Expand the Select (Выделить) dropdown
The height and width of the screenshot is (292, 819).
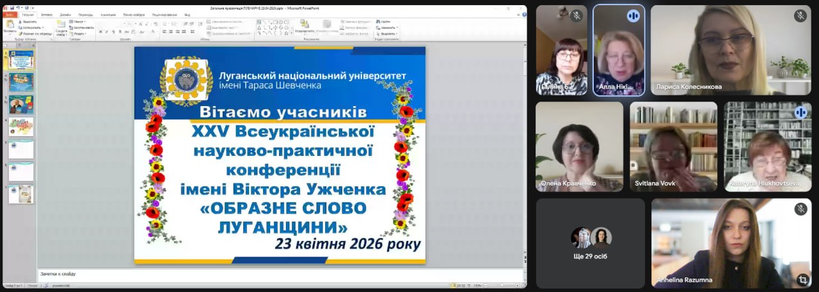388,34
